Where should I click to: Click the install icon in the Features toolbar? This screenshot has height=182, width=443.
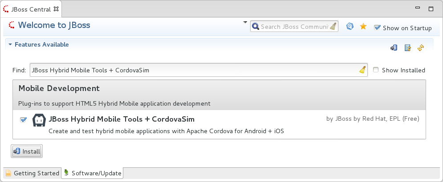[x=394, y=48]
